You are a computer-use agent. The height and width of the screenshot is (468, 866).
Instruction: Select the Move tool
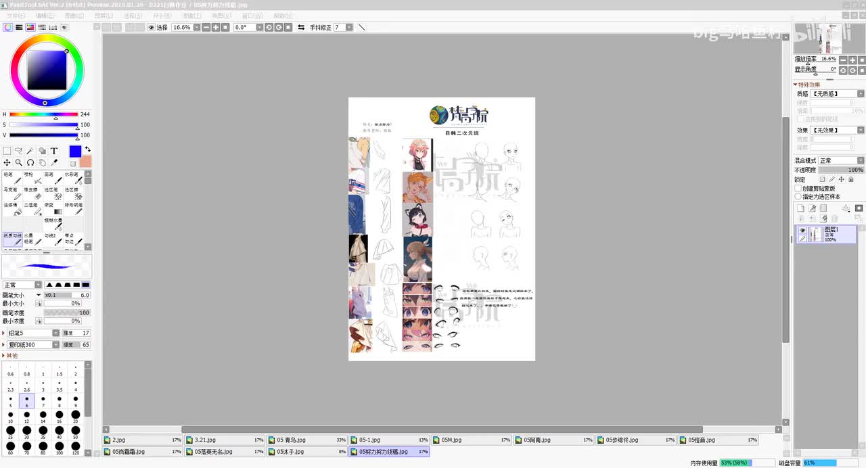(7, 163)
